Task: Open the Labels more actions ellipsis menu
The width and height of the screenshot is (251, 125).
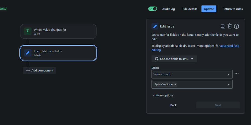Action: coord(236,73)
